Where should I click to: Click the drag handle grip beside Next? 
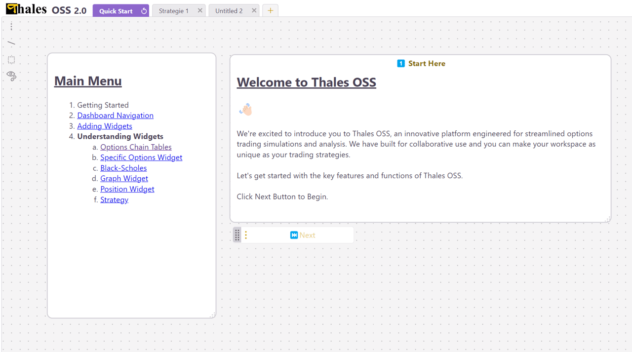pos(237,235)
